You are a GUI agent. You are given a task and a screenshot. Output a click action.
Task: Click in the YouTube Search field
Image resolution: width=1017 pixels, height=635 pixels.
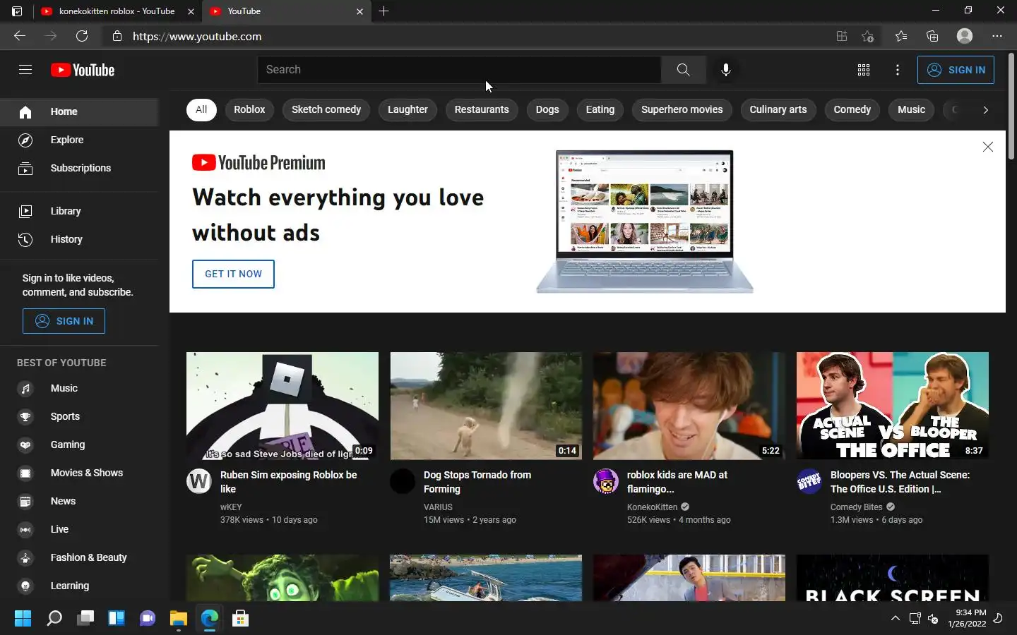[x=459, y=69]
